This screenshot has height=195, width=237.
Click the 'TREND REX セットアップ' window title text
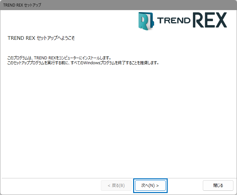(22, 5)
